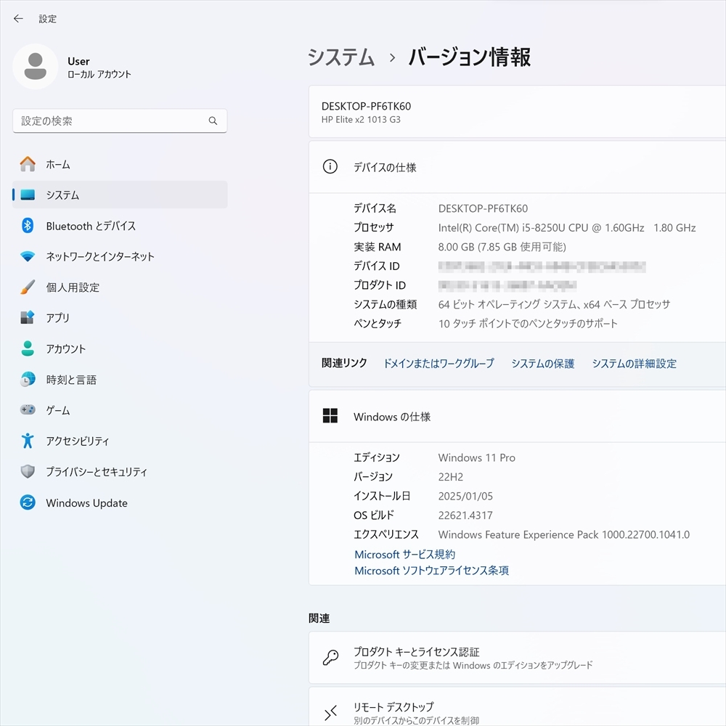Image resolution: width=726 pixels, height=726 pixels.
Task: Click the search magnifier icon
Action: (x=213, y=121)
